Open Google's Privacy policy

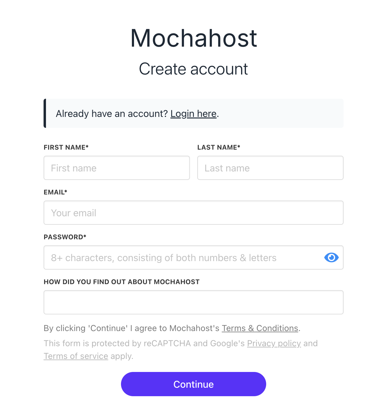pos(273,343)
